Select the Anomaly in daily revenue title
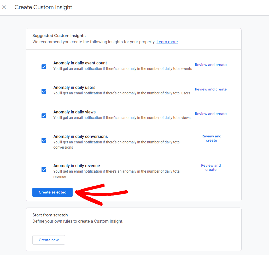 click(77, 166)
